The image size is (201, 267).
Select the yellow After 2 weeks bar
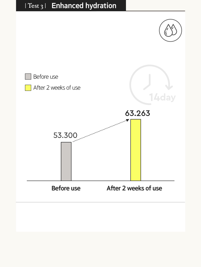click(136, 150)
